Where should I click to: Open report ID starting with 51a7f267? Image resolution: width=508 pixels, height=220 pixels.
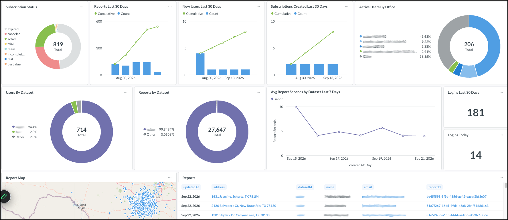(x=457, y=206)
